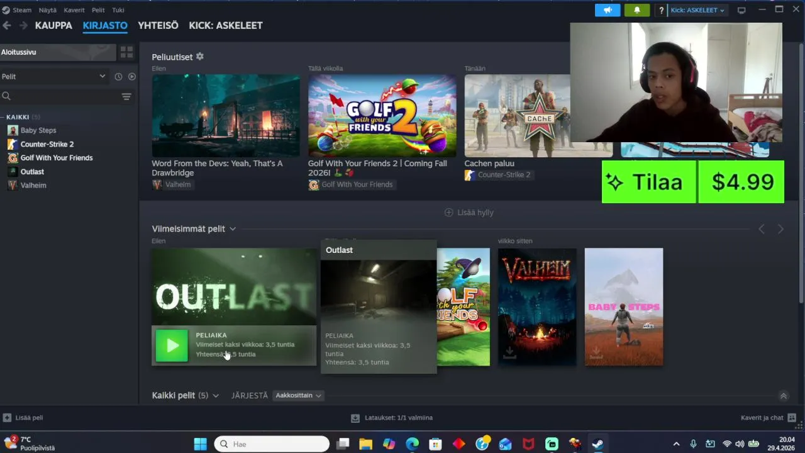Open the Kaverit ja chat icon
Viewport: 805px width, 453px height.
792,418
